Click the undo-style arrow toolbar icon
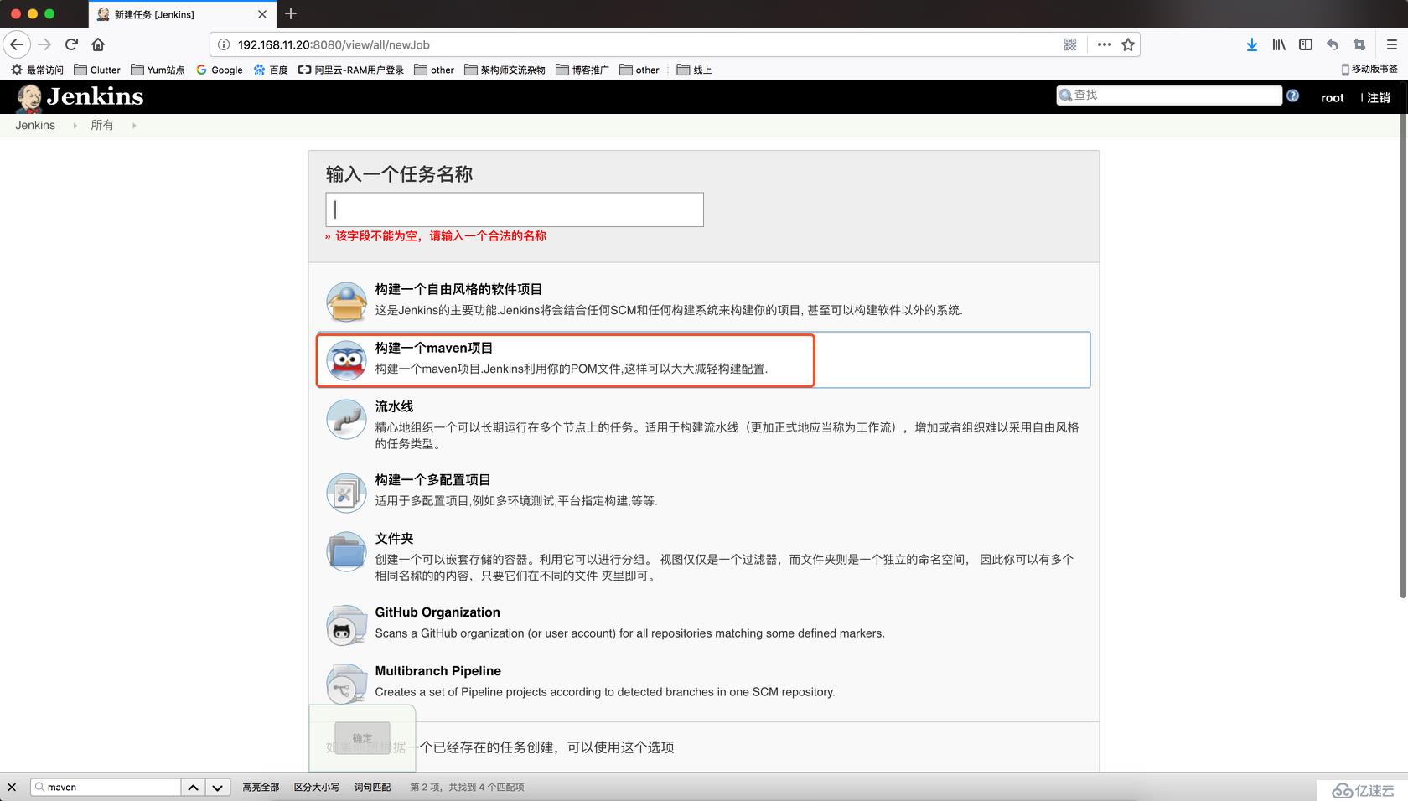 click(1333, 44)
